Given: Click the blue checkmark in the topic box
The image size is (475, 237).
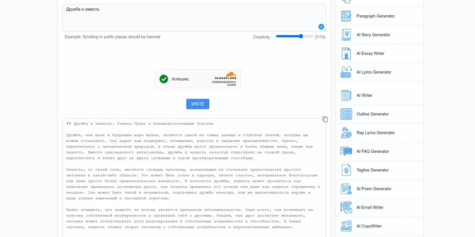Looking at the screenshot, I should click(x=321, y=26).
